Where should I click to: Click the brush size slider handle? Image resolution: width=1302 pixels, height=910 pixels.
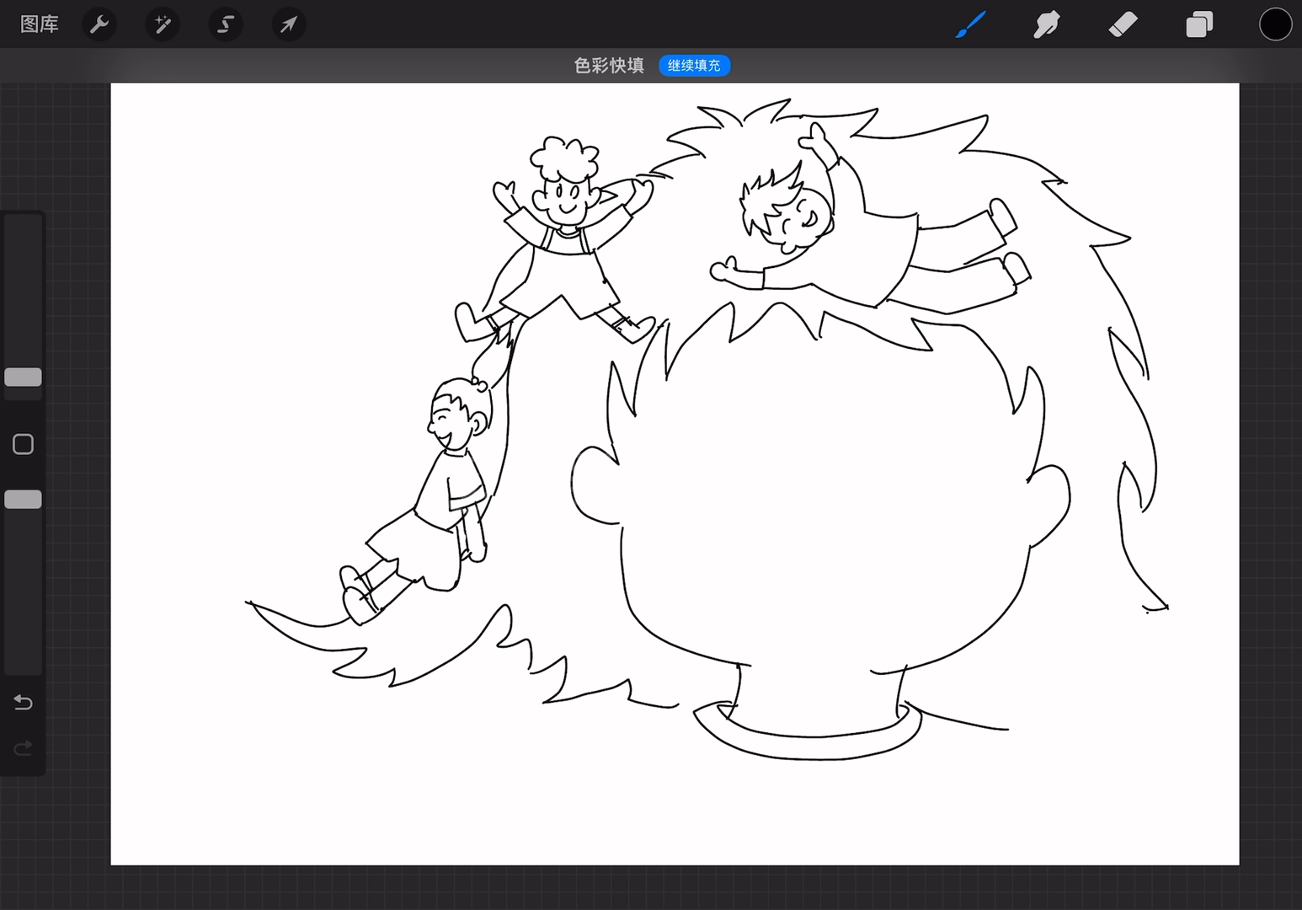tap(23, 377)
